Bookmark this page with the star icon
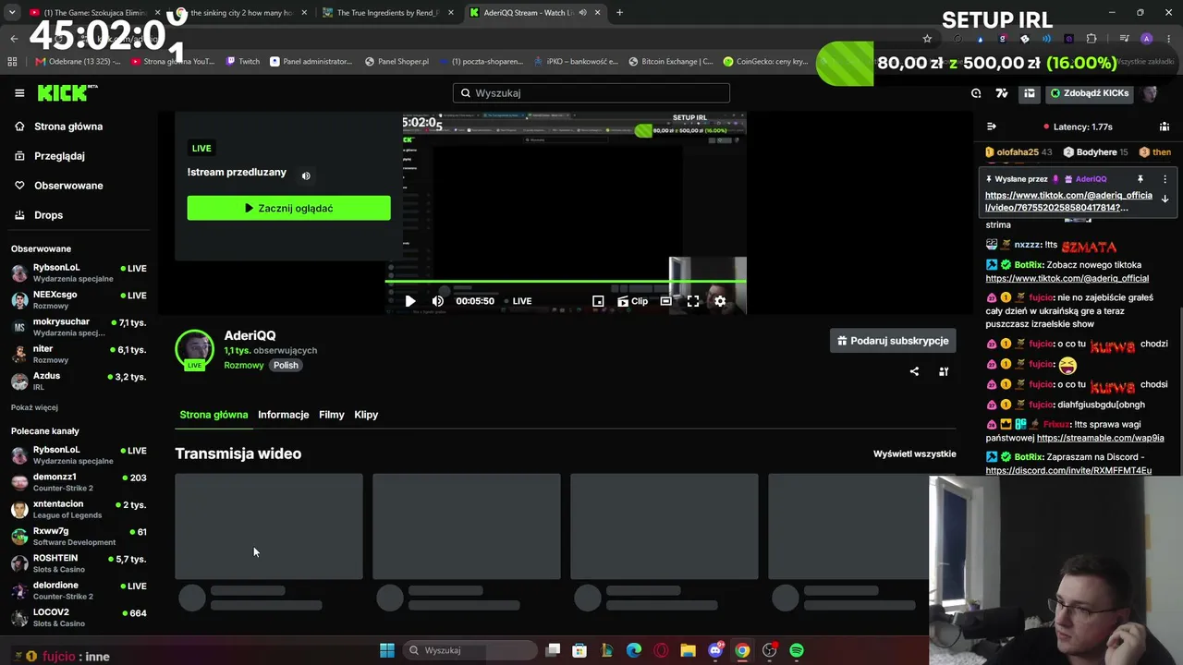 [x=927, y=39]
